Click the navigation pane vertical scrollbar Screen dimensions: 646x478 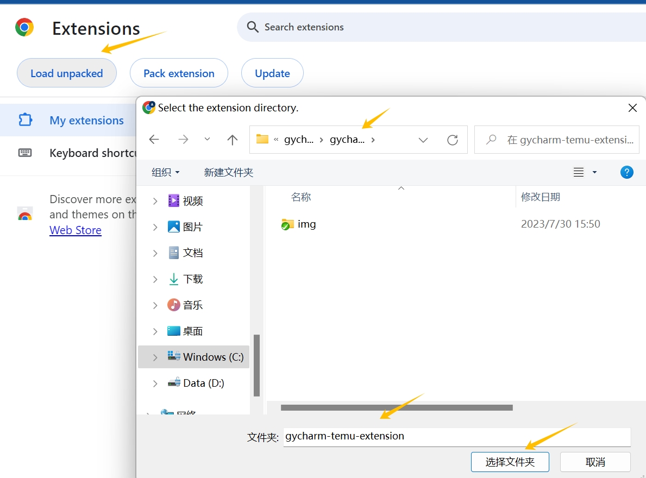[x=256, y=365]
